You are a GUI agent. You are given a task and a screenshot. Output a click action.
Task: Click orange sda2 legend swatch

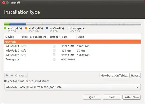(26, 28)
